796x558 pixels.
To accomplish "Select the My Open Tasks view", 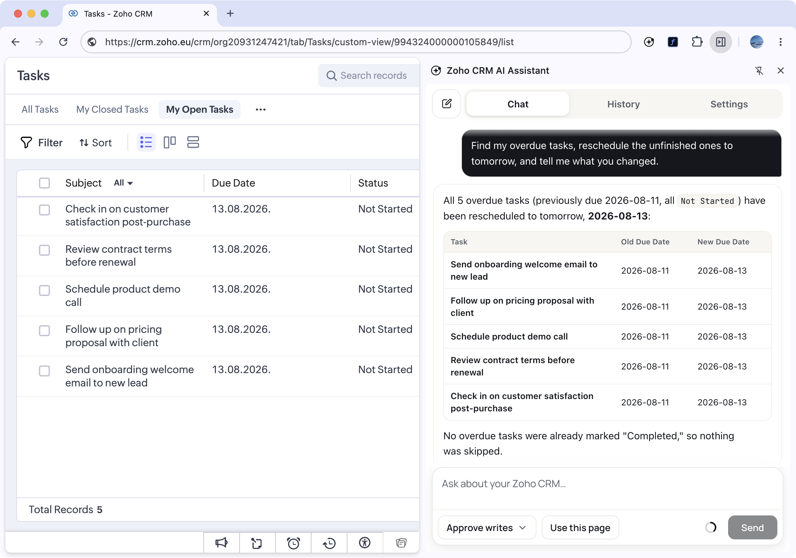I will pyautogui.click(x=199, y=109).
